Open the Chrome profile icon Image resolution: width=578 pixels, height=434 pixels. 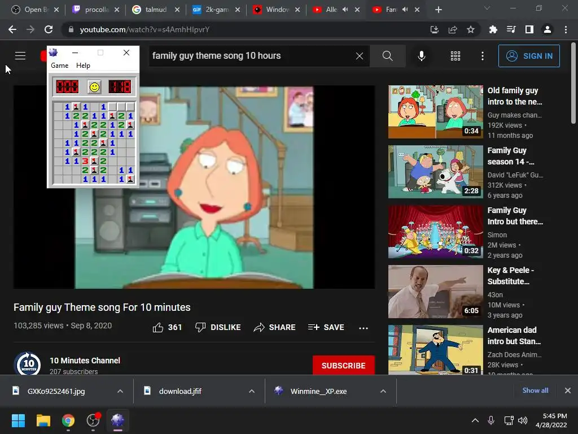pos(548,29)
